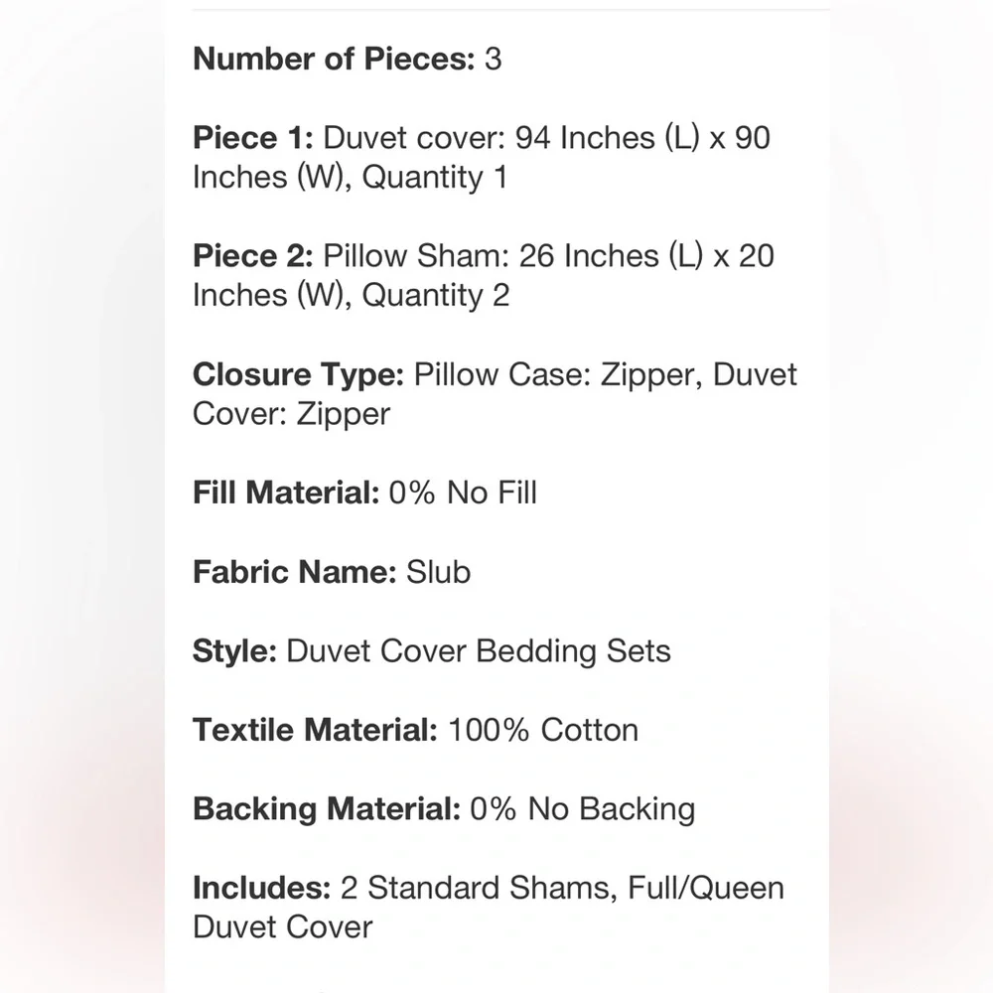Click the '100% Cotton' value
Screen dimensions: 993x993
[543, 730]
